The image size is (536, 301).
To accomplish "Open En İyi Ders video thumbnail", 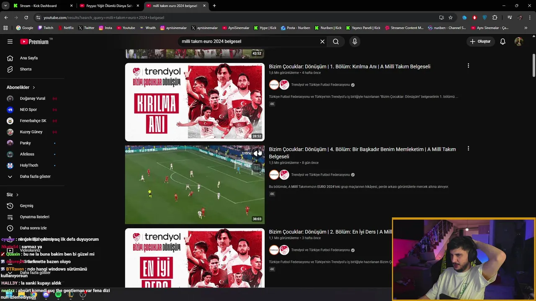I will tap(195, 258).
